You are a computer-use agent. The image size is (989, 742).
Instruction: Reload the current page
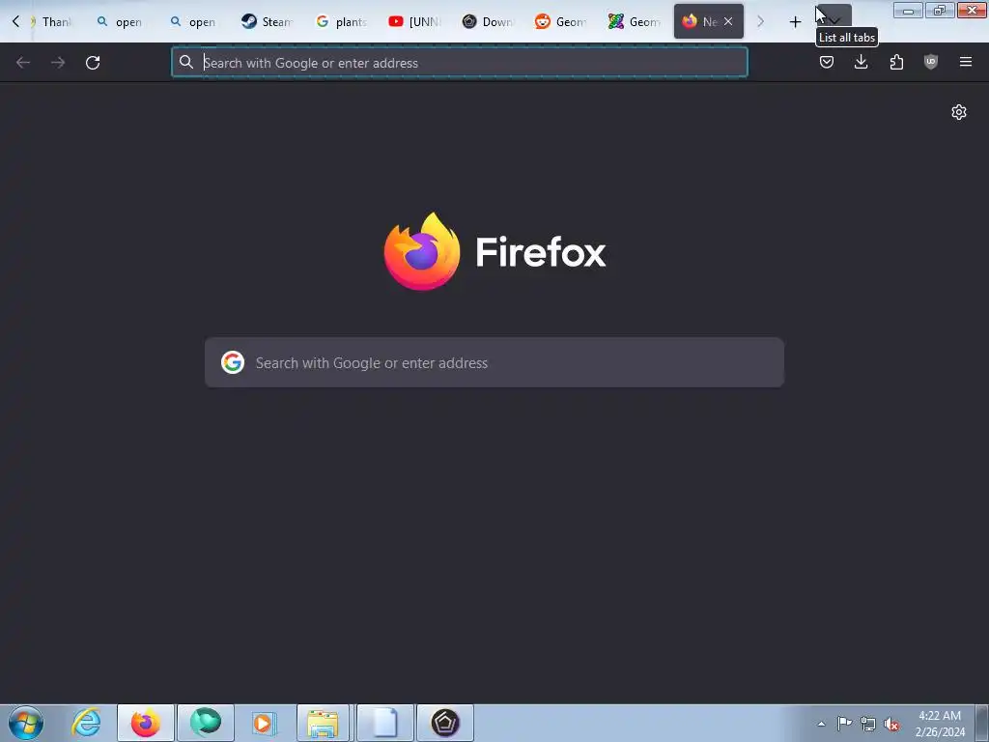pos(93,63)
